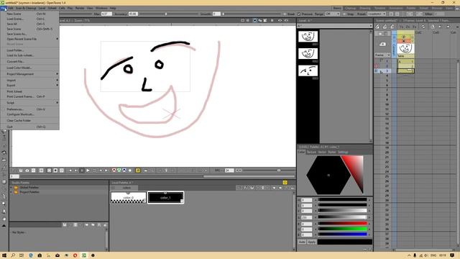
Task: Adjust the blue channel slider
Action: 343,235
